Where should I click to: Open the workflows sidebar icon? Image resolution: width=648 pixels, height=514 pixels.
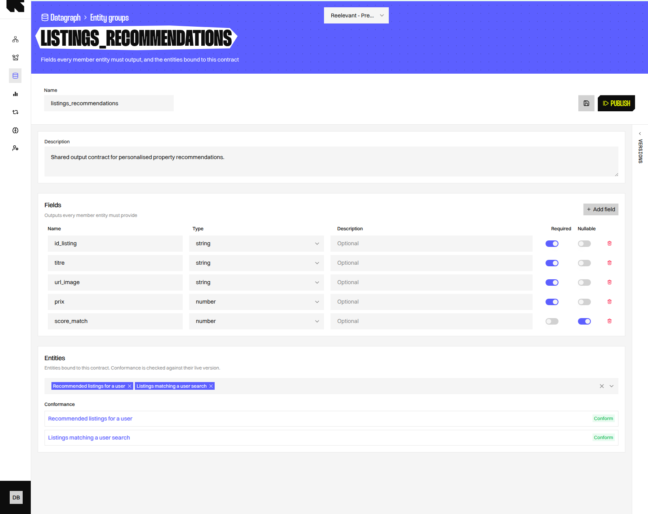[x=15, y=39]
